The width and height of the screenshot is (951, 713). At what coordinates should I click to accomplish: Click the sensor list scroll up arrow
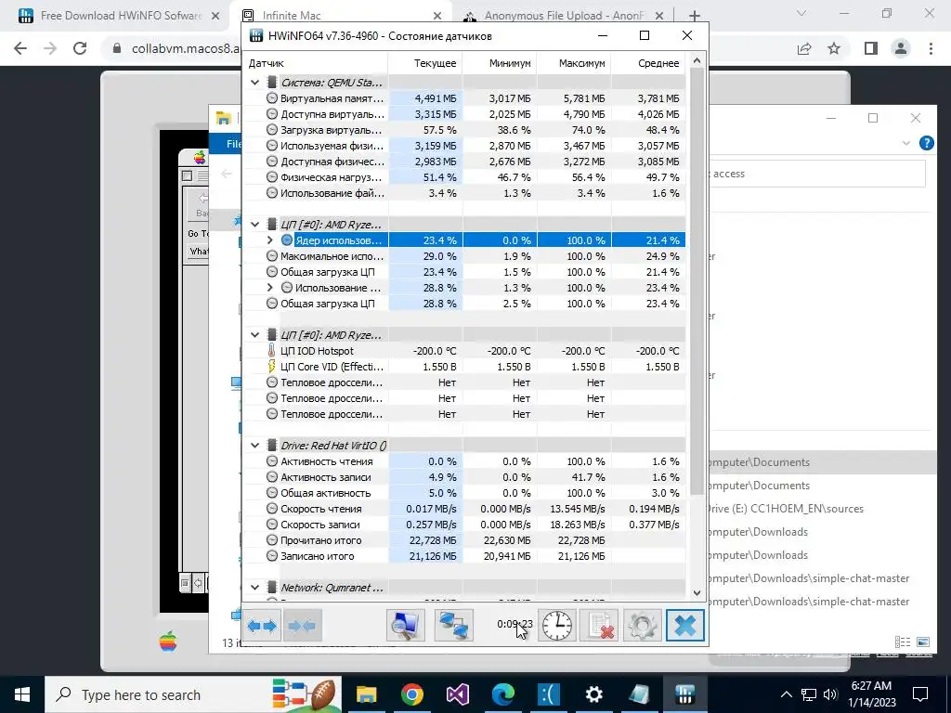click(x=697, y=60)
